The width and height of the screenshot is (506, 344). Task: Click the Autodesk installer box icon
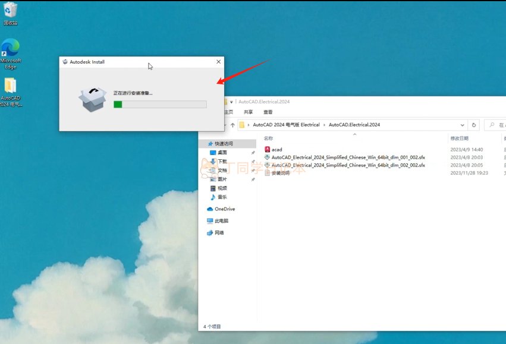click(93, 99)
